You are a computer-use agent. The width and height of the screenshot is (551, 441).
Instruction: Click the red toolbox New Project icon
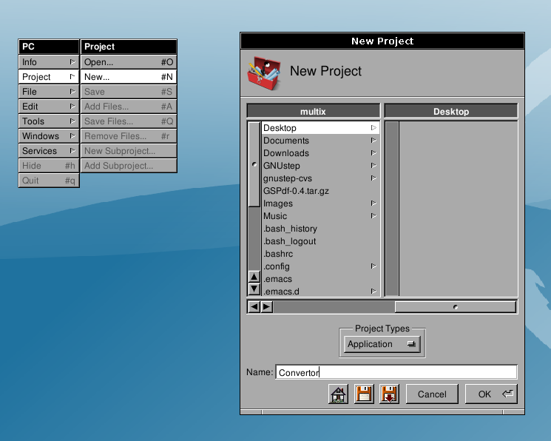(x=264, y=73)
